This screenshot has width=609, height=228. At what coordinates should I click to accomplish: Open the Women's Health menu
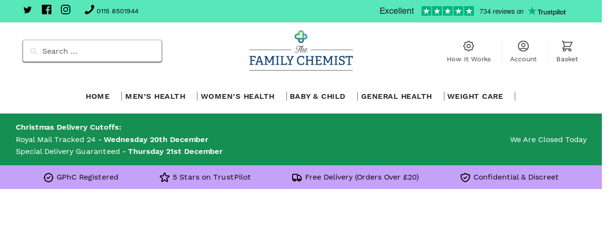(237, 96)
